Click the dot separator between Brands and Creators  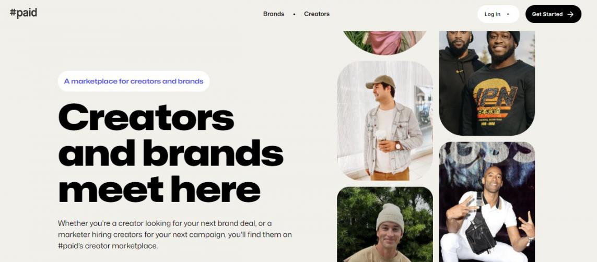click(294, 14)
